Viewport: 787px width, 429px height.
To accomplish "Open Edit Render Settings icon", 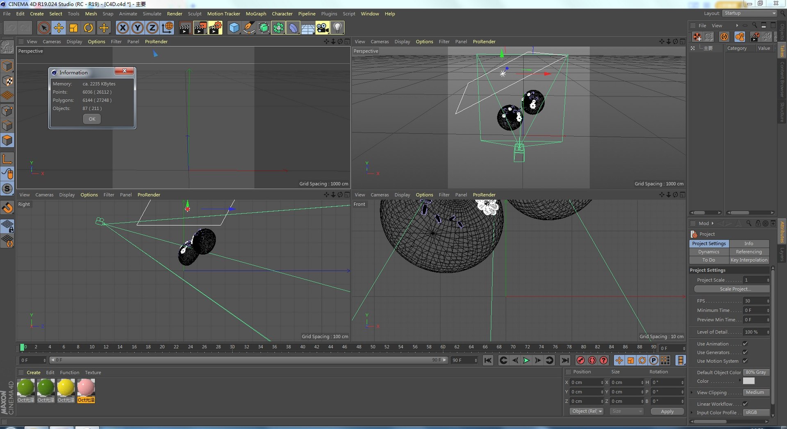I will (x=215, y=28).
